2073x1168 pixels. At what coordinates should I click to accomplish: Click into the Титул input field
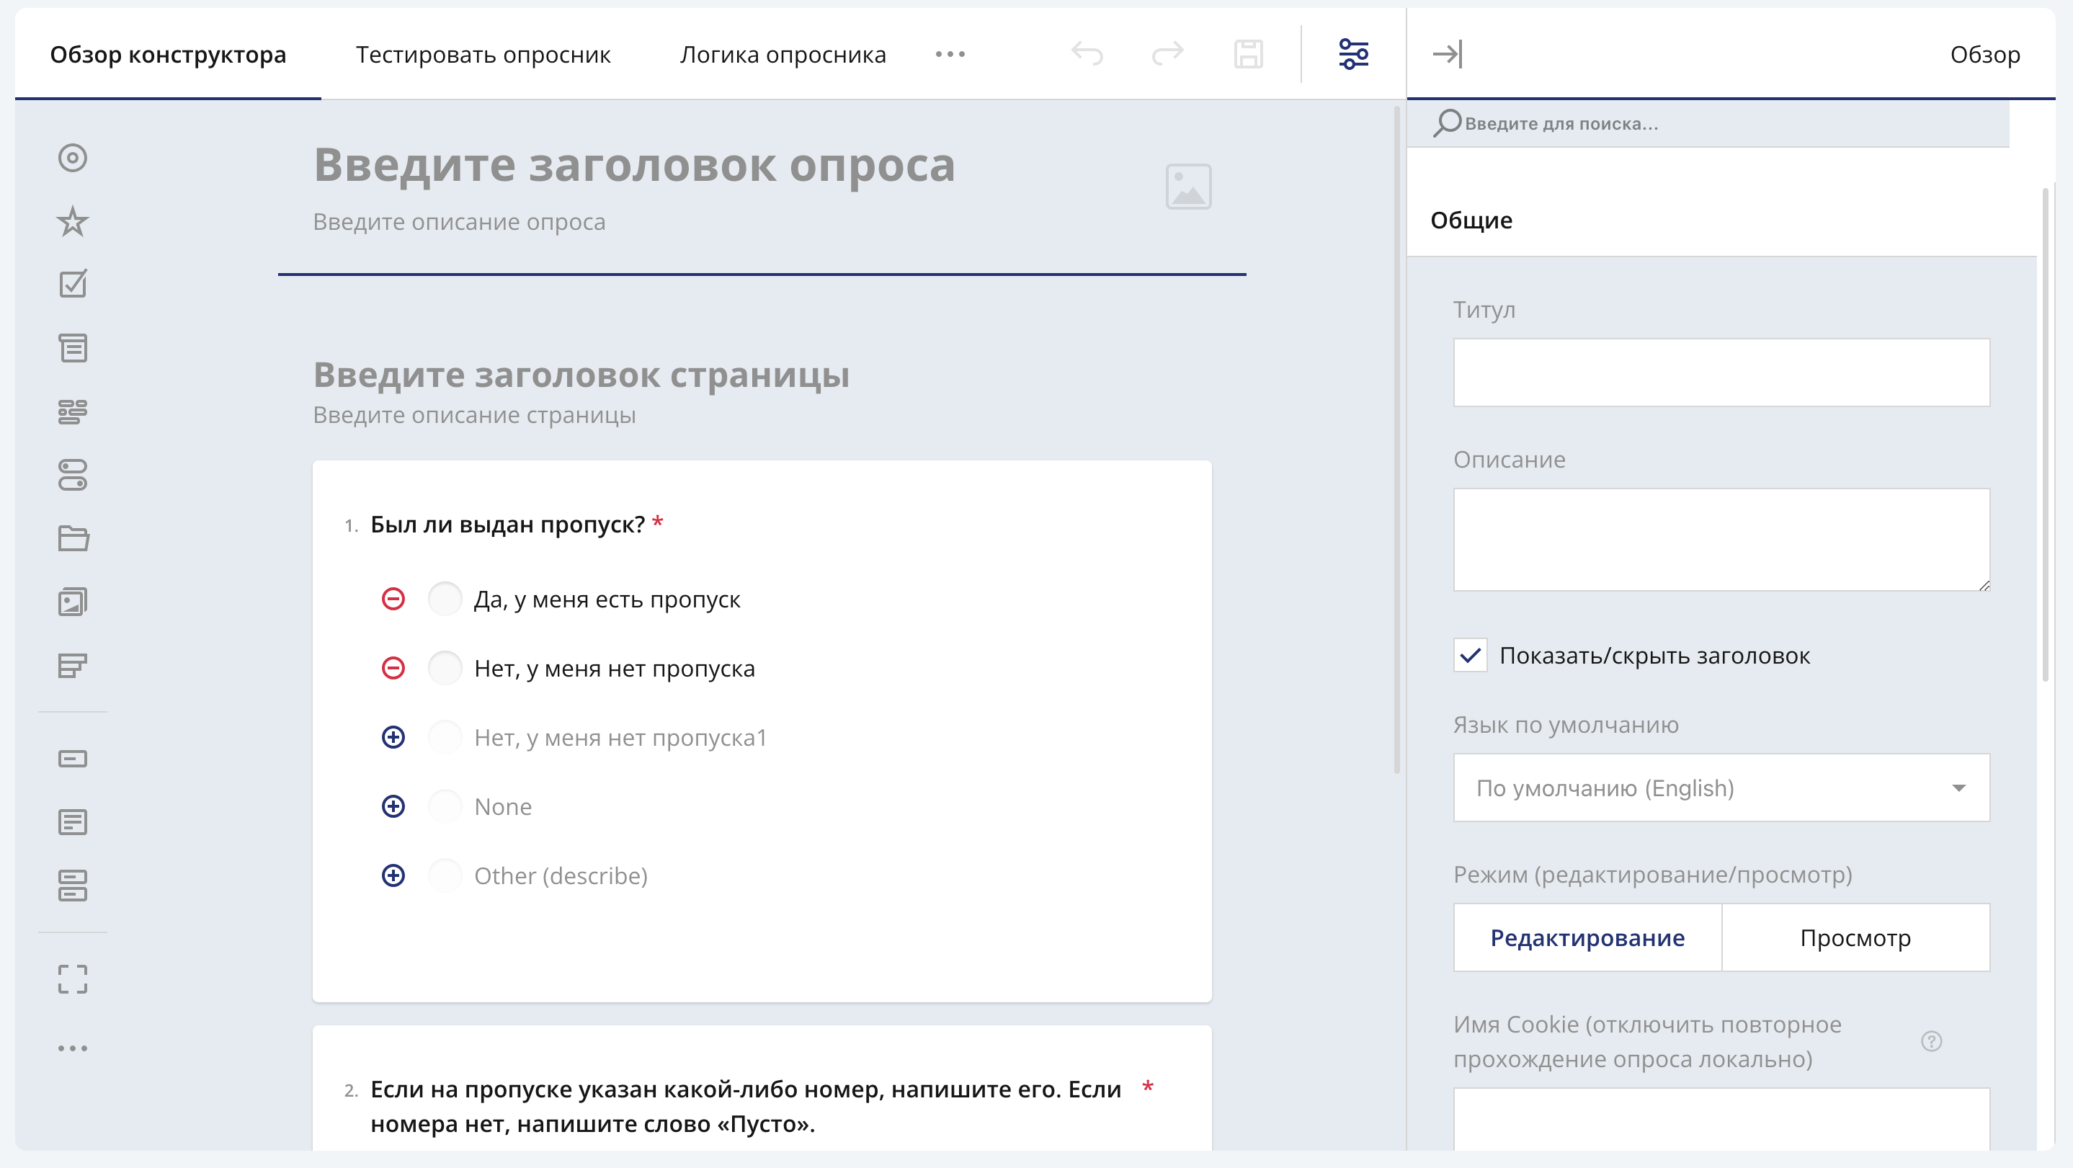coord(1721,373)
